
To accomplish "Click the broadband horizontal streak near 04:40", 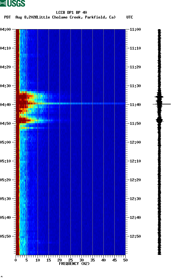I will coord(71,103).
